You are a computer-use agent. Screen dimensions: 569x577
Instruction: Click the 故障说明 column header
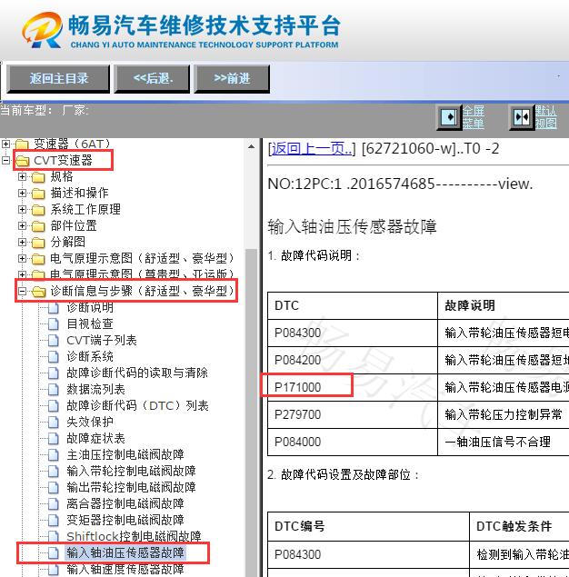504,305
